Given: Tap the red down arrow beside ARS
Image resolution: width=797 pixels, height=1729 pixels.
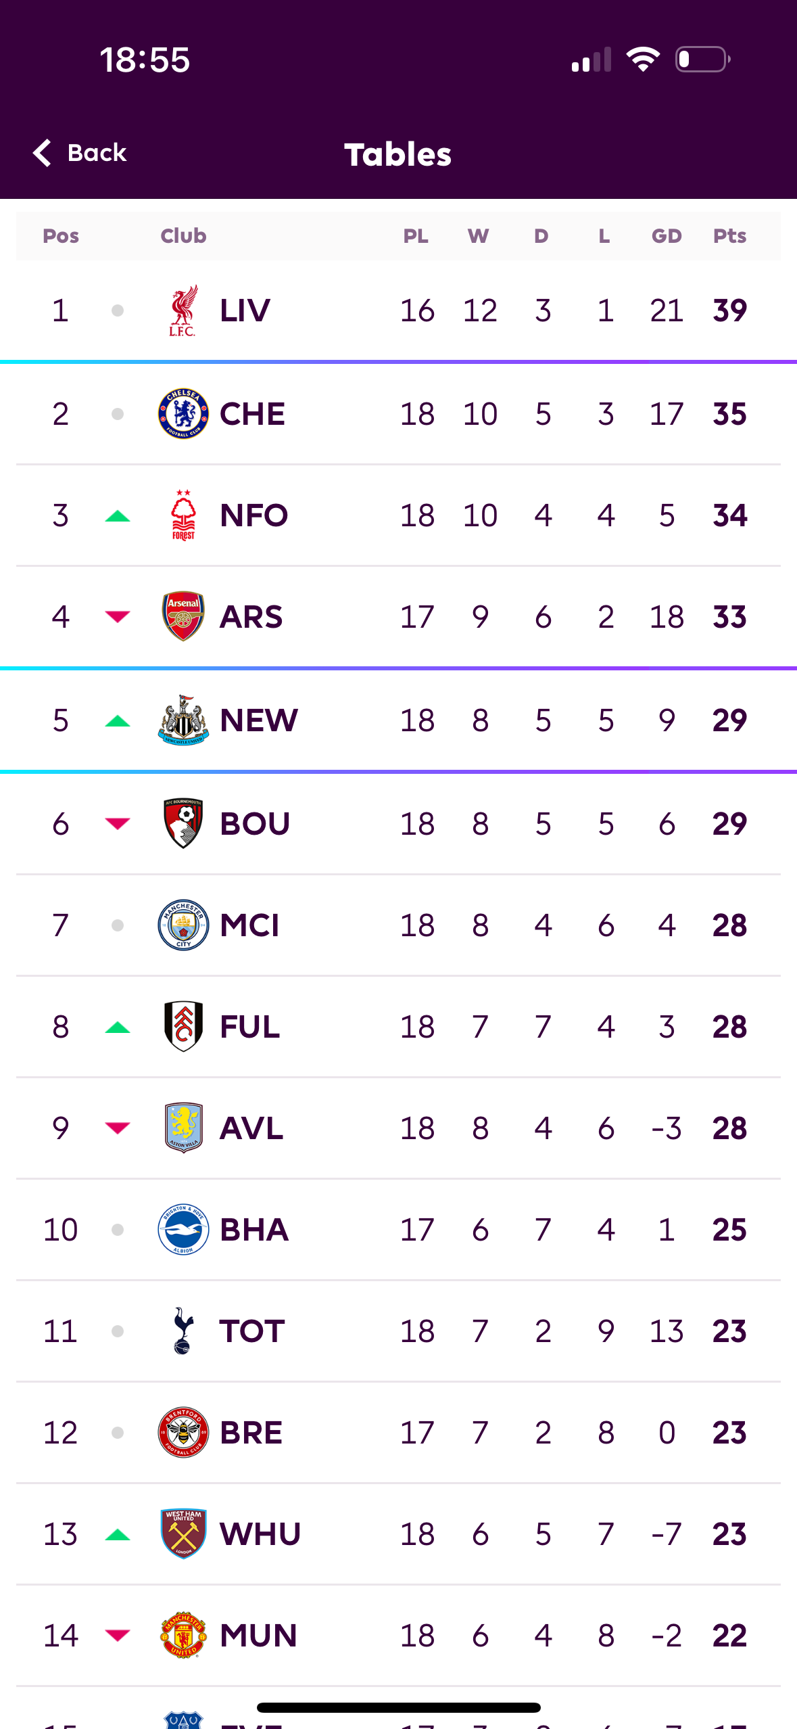Looking at the screenshot, I should (x=118, y=616).
